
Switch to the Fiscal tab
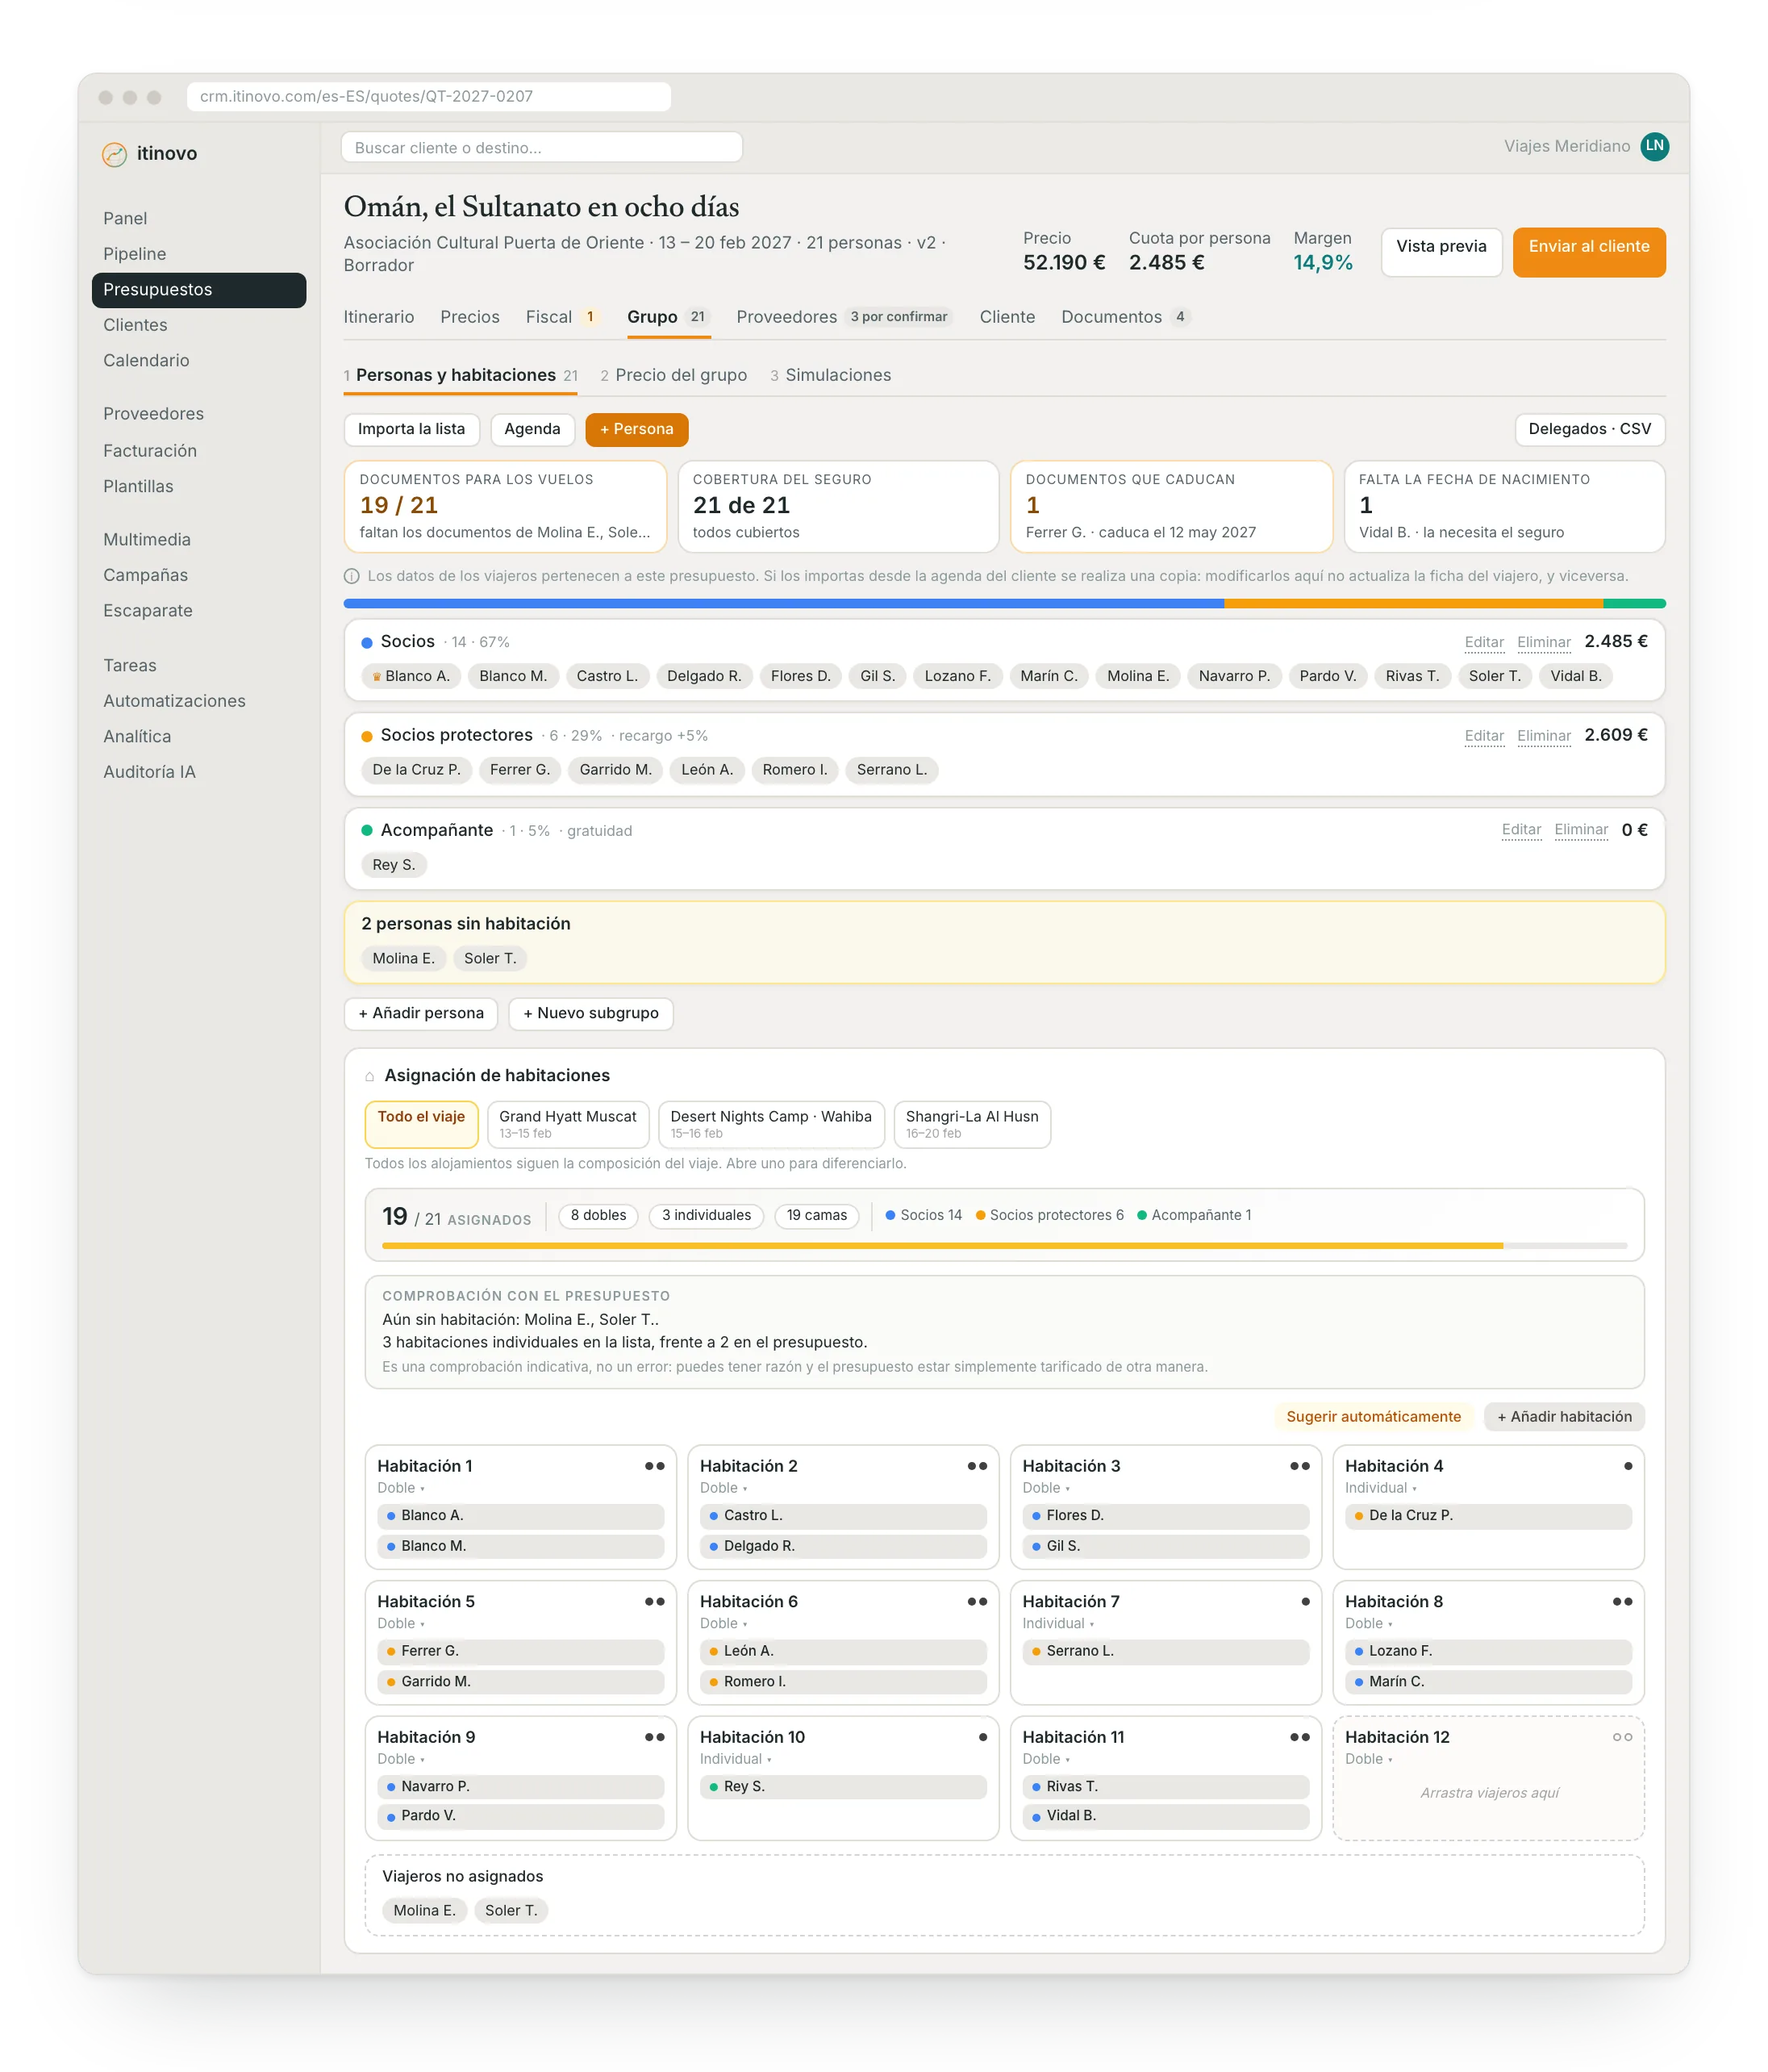pyautogui.click(x=563, y=317)
